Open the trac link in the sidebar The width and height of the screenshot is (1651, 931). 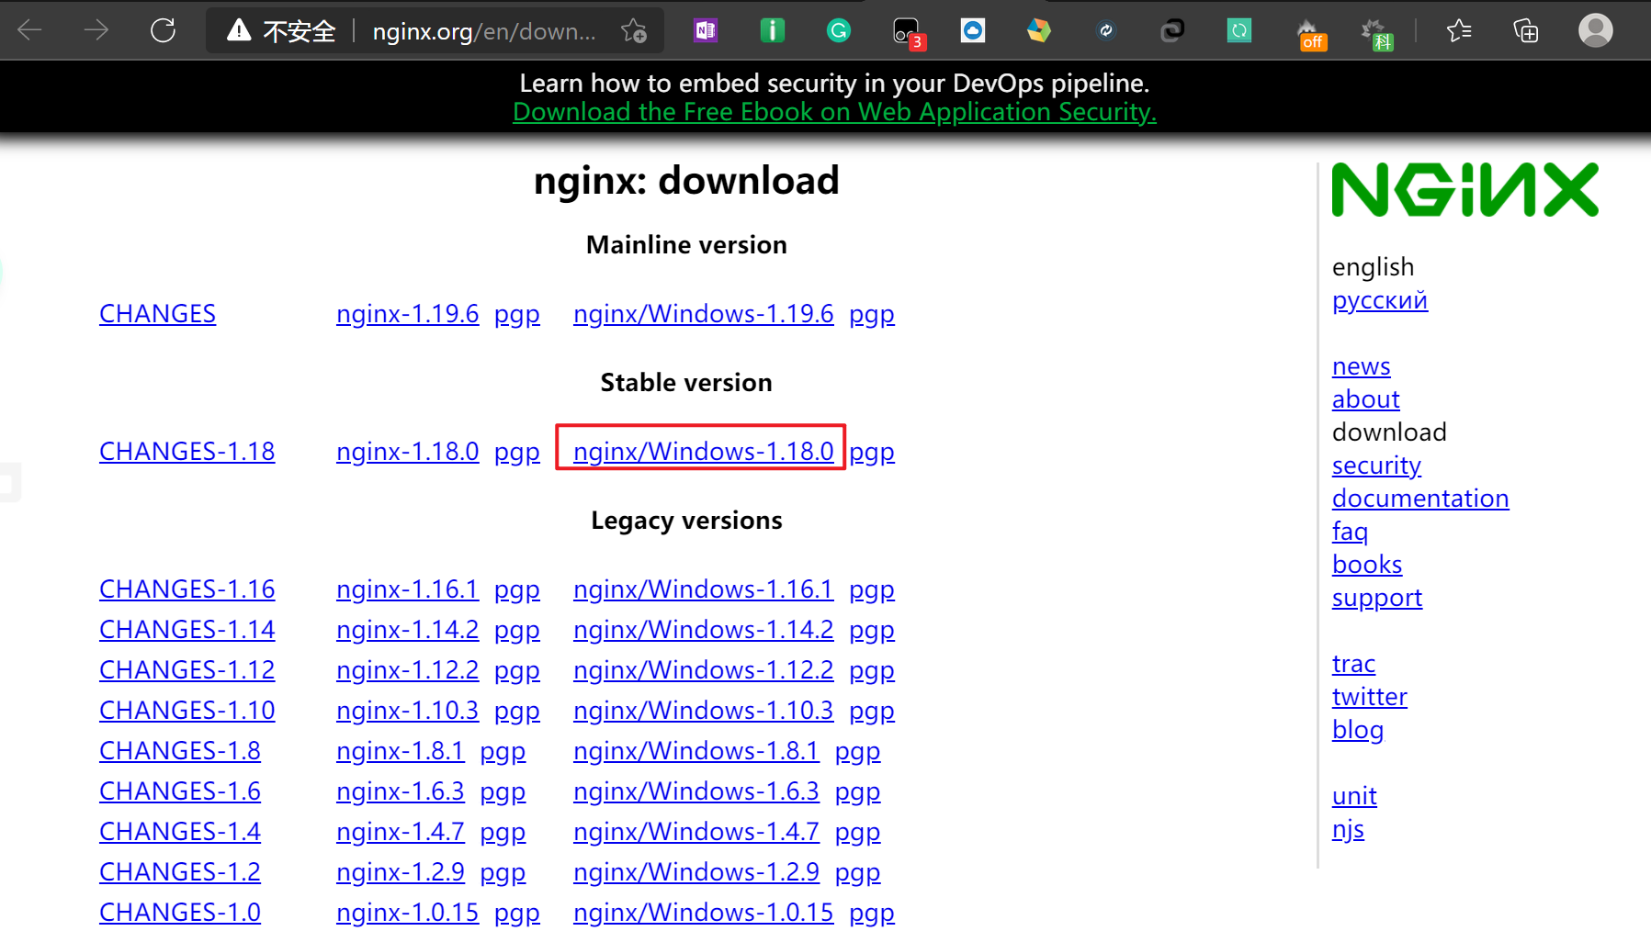tap(1353, 664)
